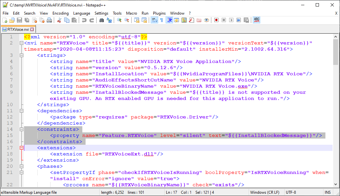Open the View menu
Viewport: 340px width, 196px height.
44,13
